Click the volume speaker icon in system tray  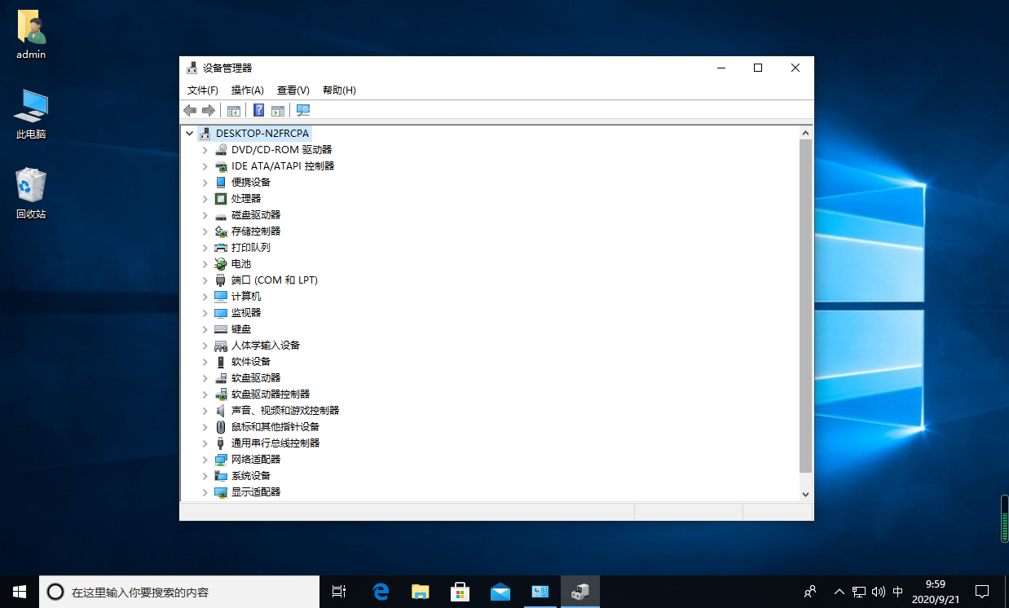878,592
